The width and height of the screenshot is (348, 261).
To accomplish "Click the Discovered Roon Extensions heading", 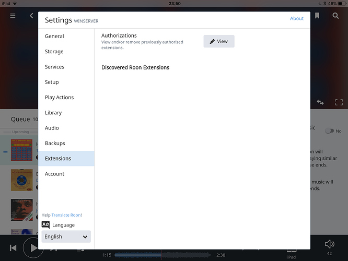I will pyautogui.click(x=135, y=67).
